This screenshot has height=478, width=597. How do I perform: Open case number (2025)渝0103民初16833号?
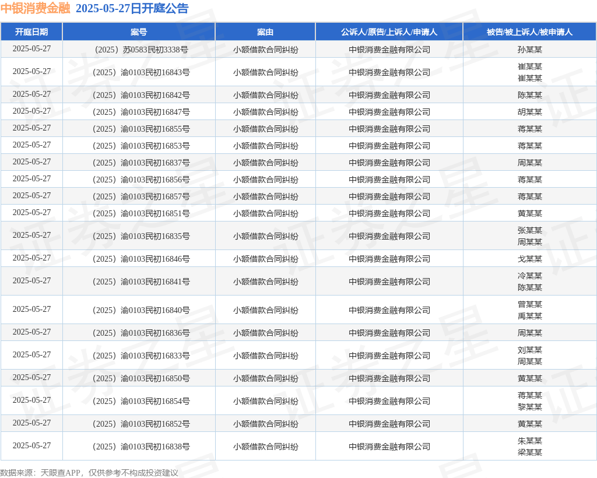(x=141, y=356)
